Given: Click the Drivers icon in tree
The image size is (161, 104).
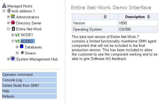Looking at the screenshot, I should (x=22, y=53).
